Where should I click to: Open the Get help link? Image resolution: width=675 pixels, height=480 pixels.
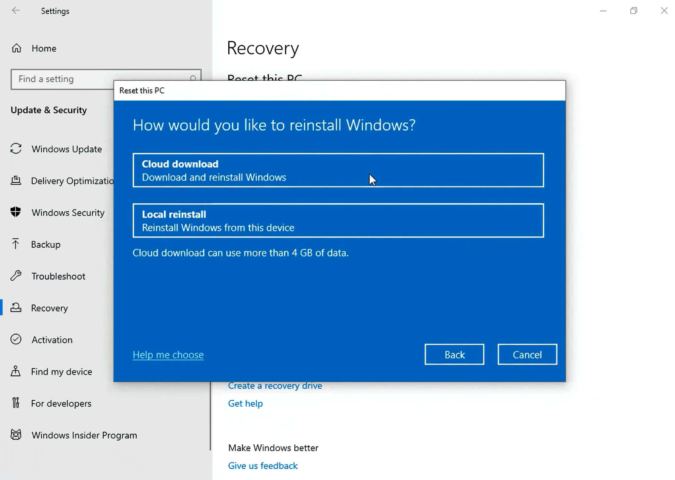click(x=245, y=403)
